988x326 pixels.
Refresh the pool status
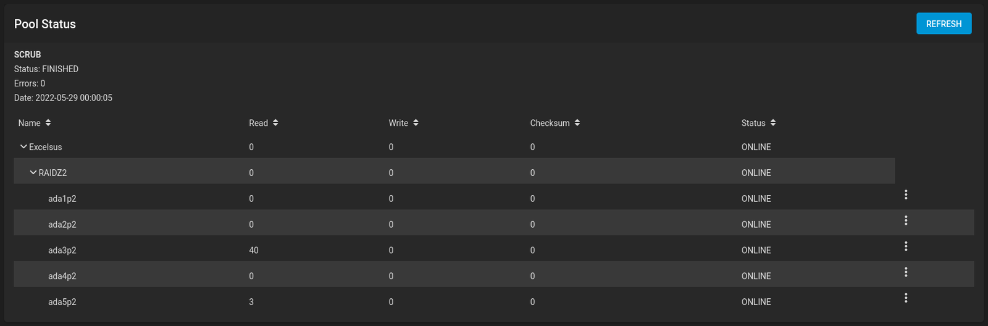(944, 23)
